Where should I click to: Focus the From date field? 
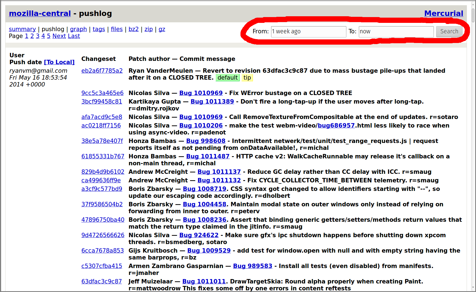click(x=309, y=32)
